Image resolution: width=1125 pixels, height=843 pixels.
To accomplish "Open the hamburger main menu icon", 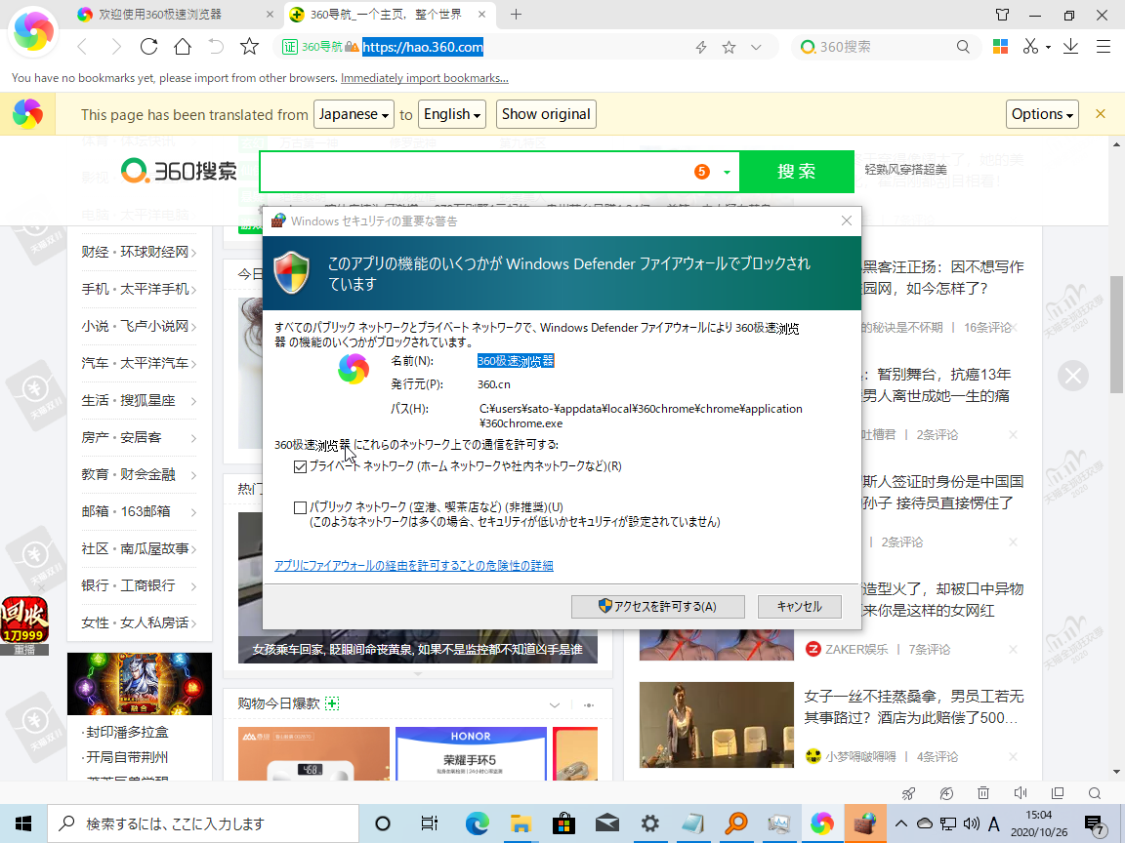I will pos(1104,47).
